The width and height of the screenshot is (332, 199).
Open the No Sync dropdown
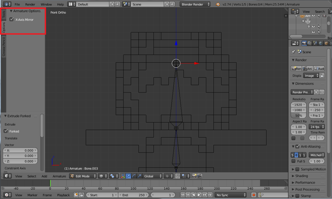[x=231, y=195]
